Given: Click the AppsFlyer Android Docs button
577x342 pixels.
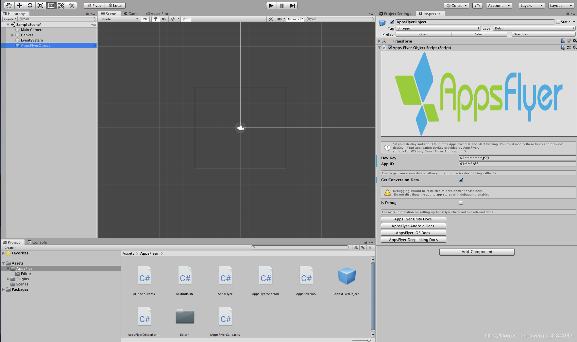Looking at the screenshot, I should 413,226.
